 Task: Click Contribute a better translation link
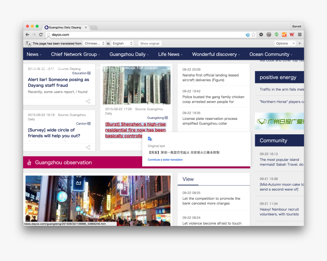[165, 159]
